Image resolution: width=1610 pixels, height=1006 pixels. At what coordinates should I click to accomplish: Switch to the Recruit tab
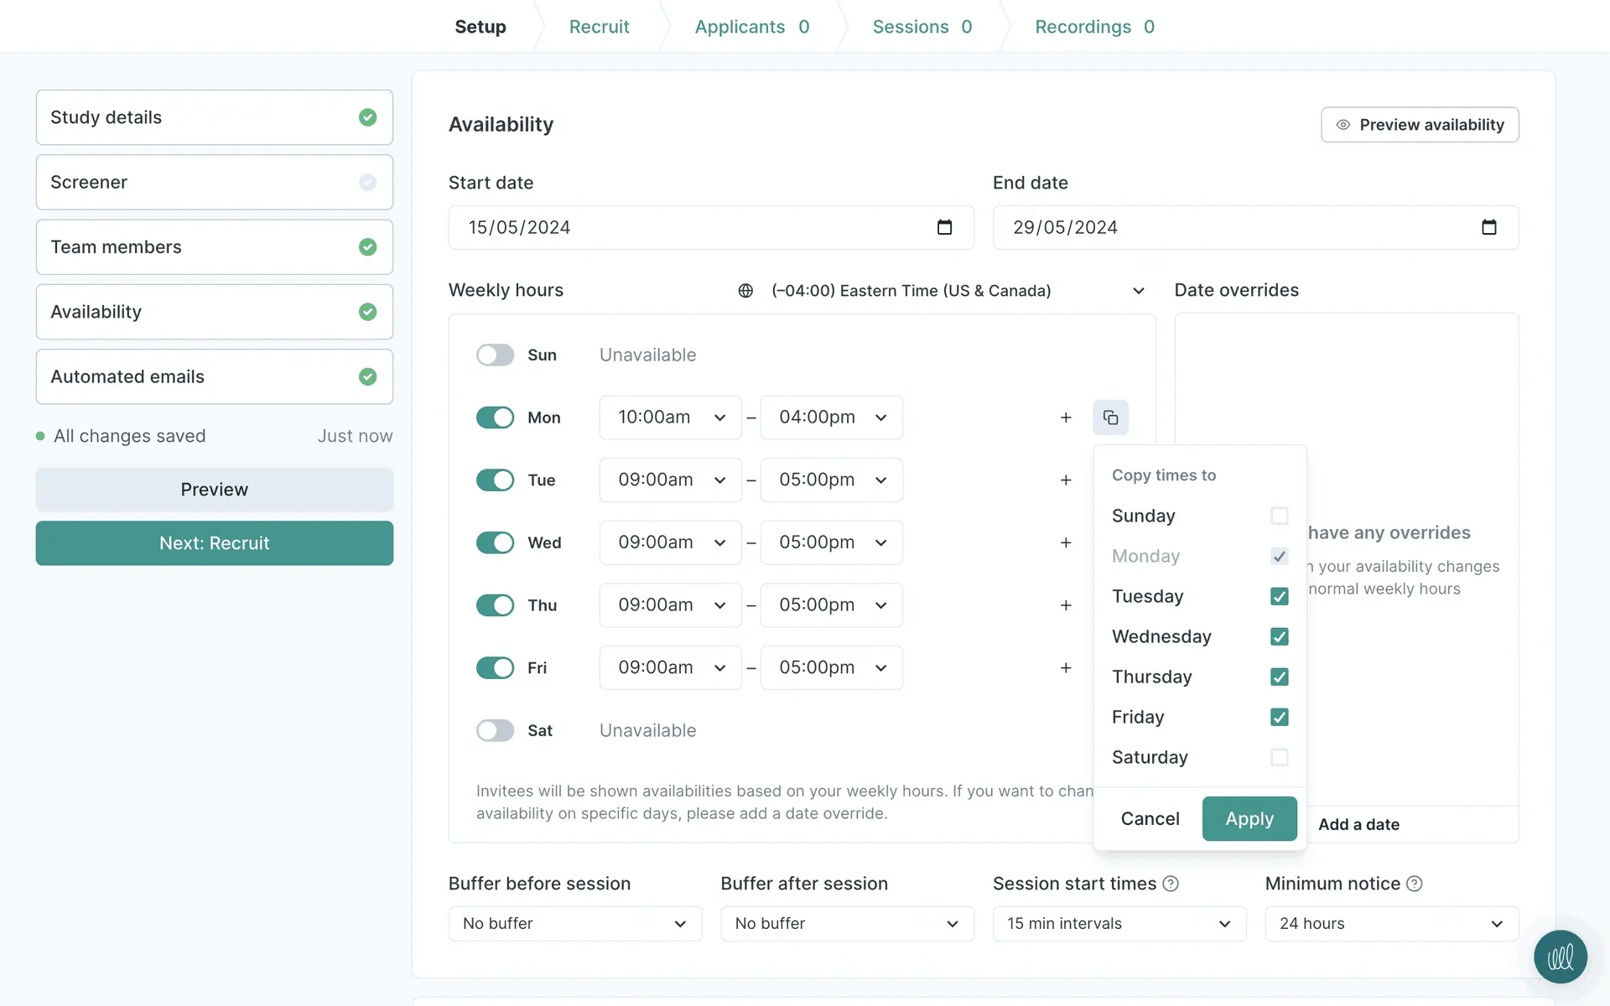pyautogui.click(x=599, y=27)
